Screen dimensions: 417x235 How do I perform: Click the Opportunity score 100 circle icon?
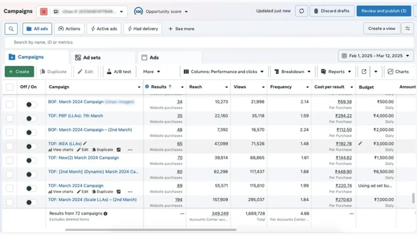[138, 11]
